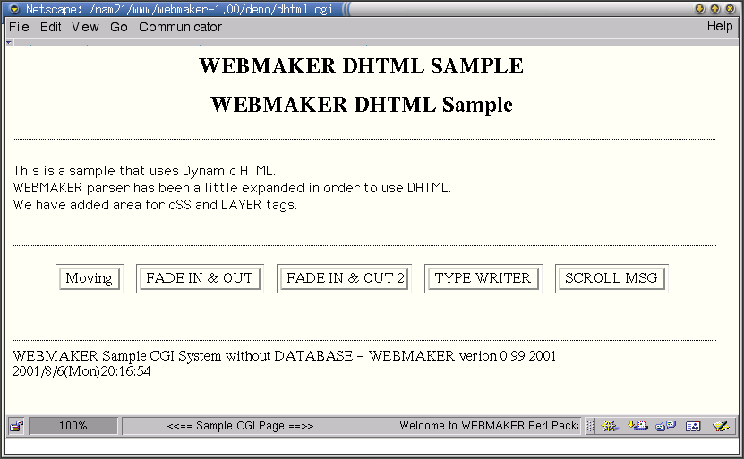Open the File menu
The width and height of the screenshot is (744, 459).
click(x=19, y=27)
